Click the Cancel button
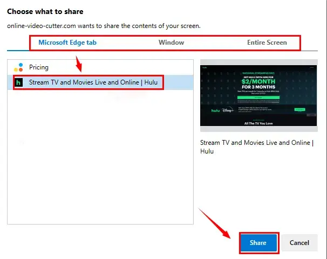327x259 pixels. [299, 243]
